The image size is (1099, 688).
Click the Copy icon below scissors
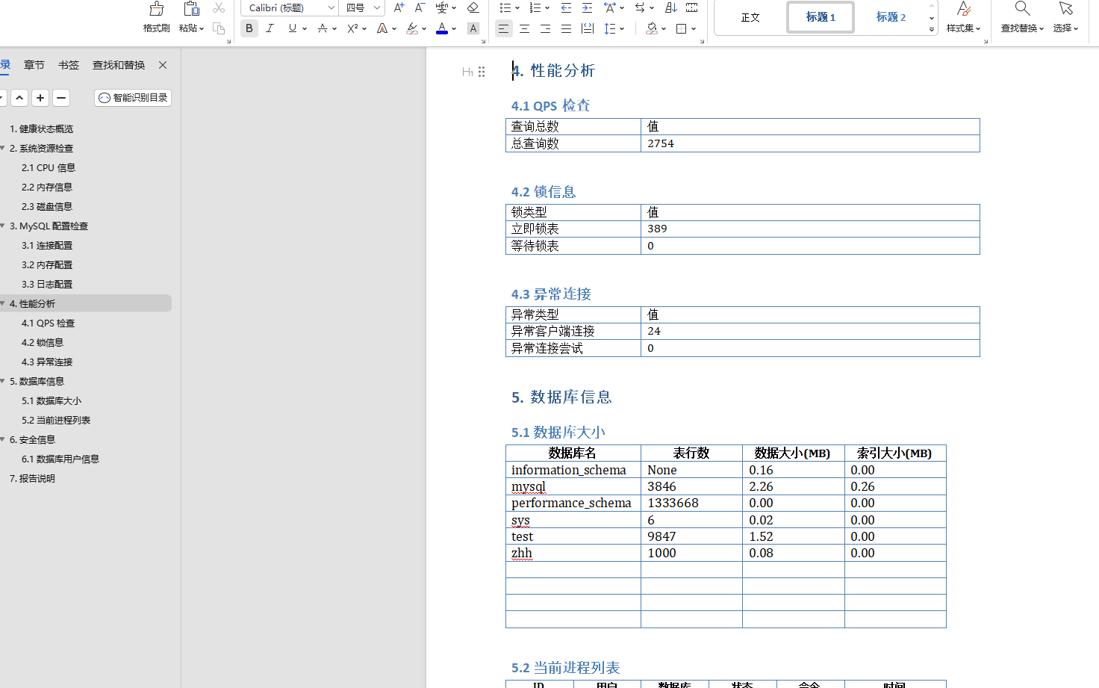(x=219, y=28)
